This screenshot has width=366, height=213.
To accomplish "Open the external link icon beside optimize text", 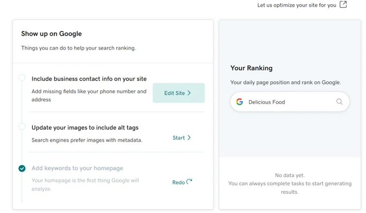I will point(343,4).
